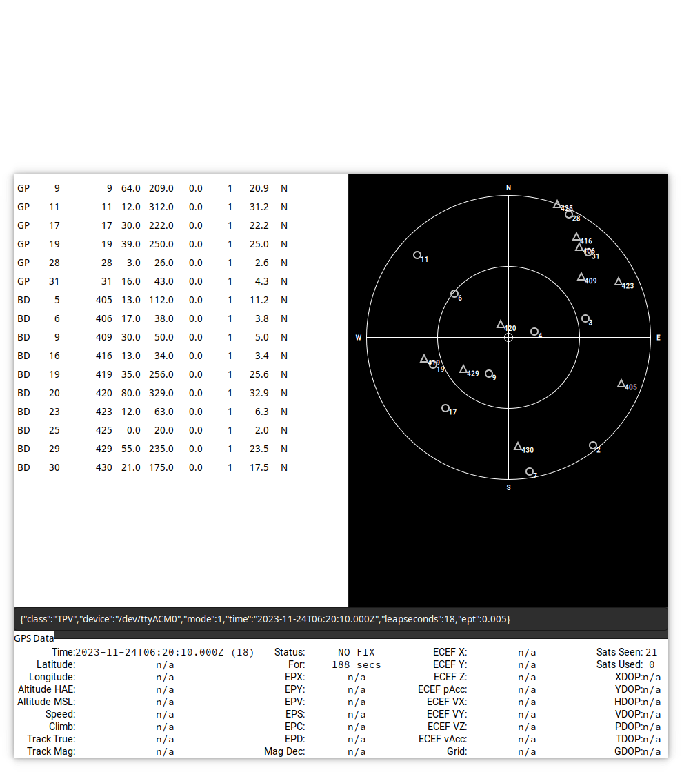Click the GP 28 satellite list row
This screenshot has height=772, width=682.
tap(152, 263)
